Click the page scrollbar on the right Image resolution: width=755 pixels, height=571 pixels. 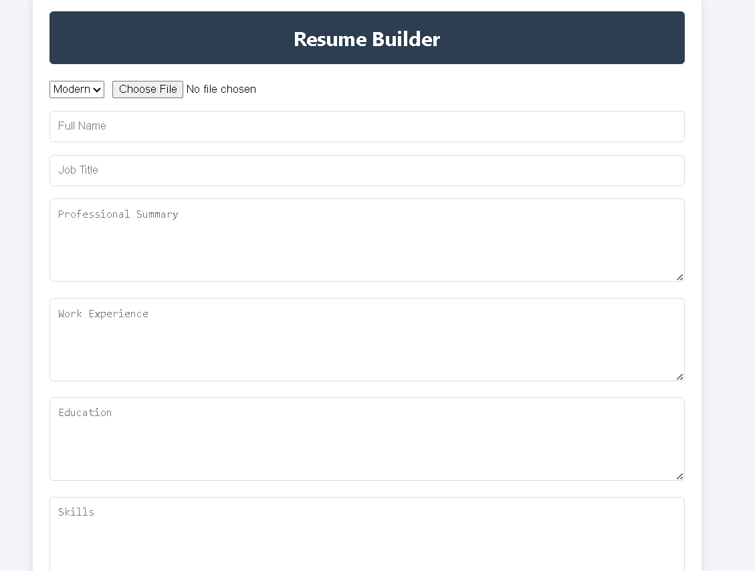[x=752, y=267]
